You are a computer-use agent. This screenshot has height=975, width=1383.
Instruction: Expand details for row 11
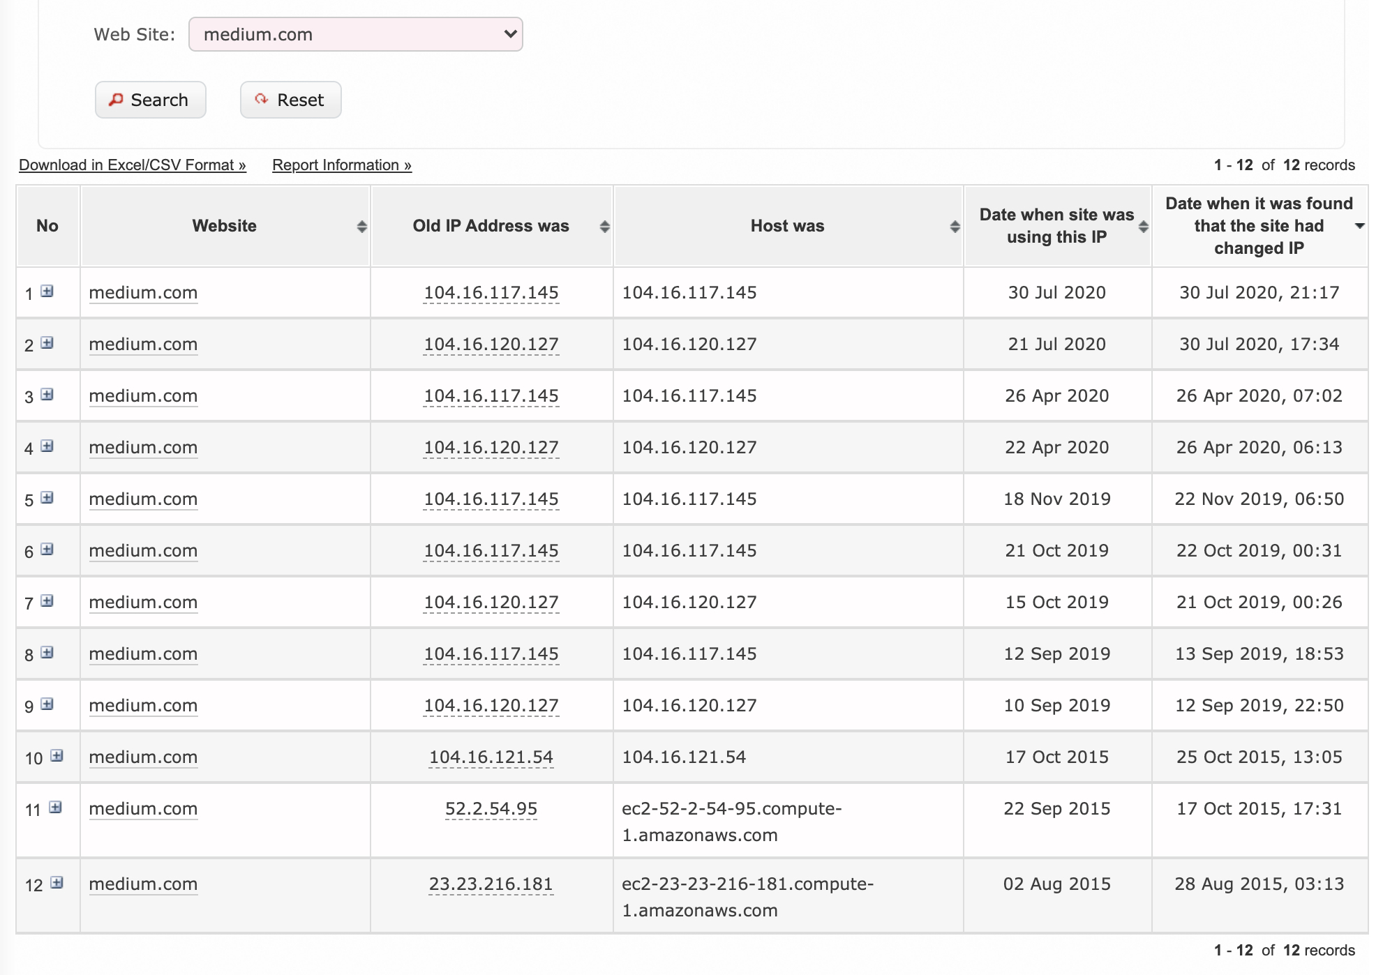tap(56, 808)
